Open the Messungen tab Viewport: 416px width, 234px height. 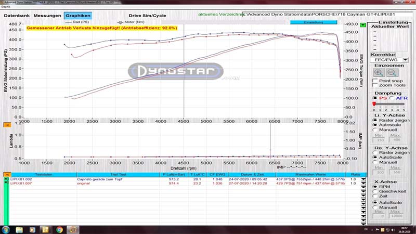point(47,16)
